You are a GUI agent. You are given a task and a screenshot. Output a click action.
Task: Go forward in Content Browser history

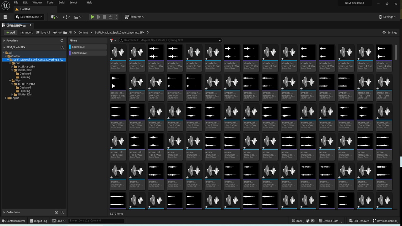point(60,32)
